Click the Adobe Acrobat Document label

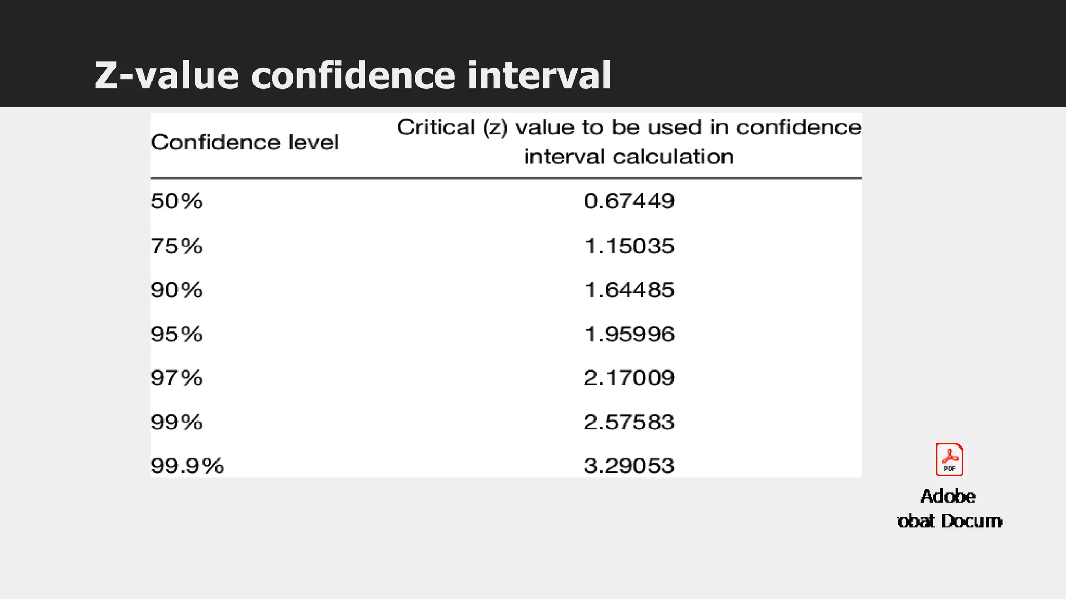tap(949, 508)
